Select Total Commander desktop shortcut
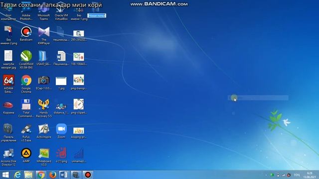The width and height of the screenshot is (319, 179). click(x=26, y=108)
